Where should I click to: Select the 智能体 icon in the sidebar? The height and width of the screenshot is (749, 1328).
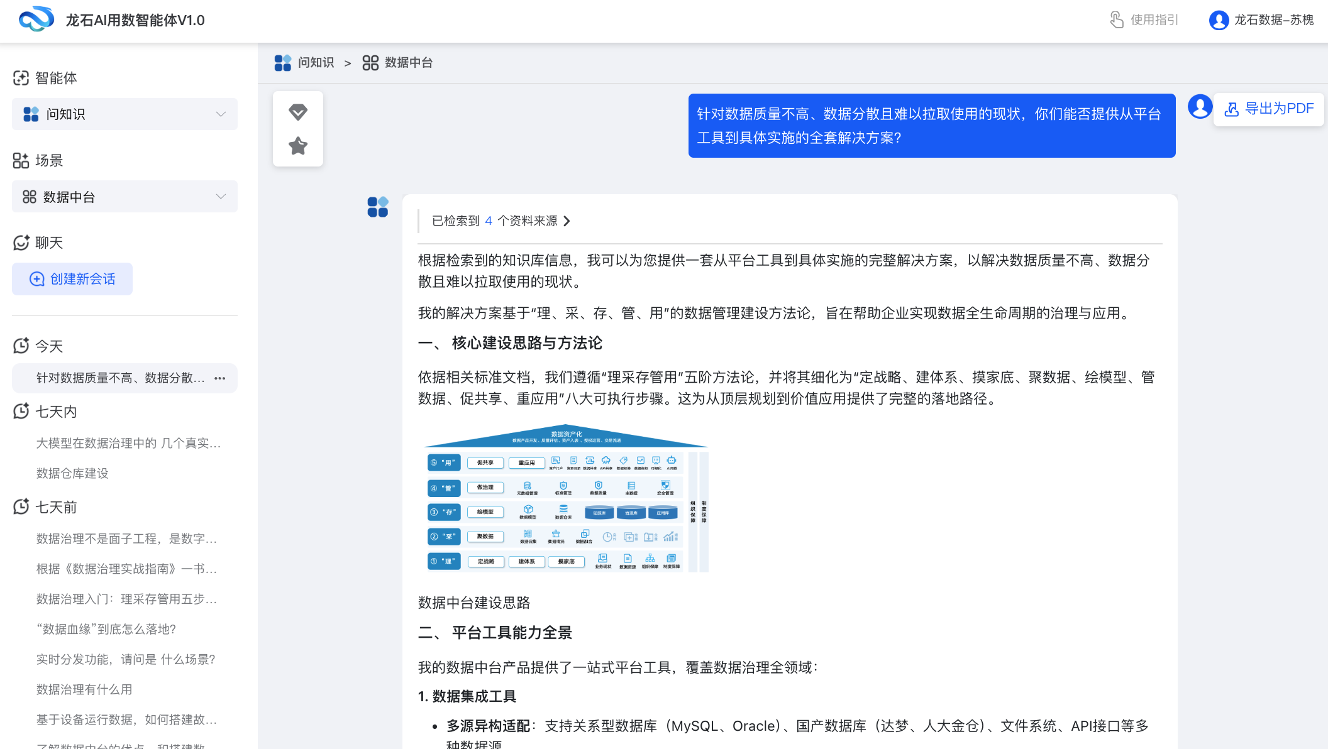[x=21, y=77]
